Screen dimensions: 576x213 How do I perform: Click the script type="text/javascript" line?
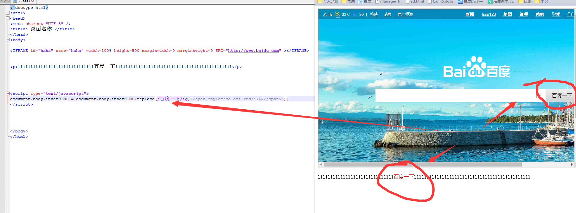49,94
